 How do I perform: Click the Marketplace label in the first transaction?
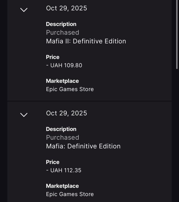point(62,81)
